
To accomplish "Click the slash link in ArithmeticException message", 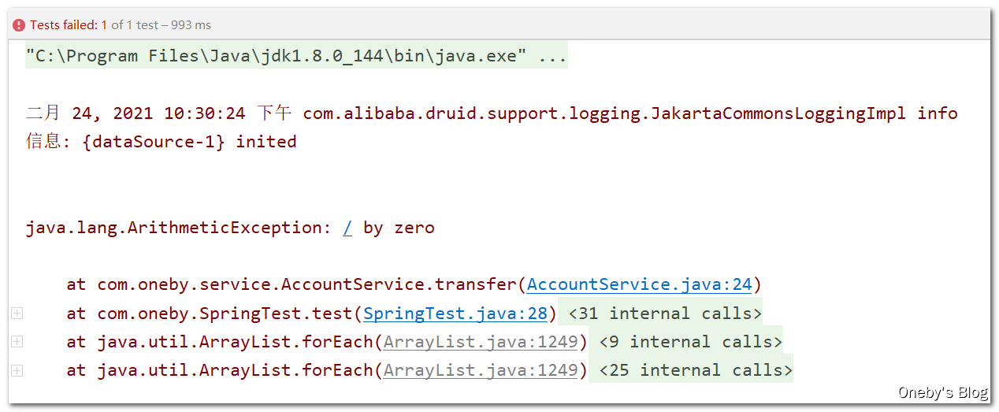I will click(x=347, y=228).
